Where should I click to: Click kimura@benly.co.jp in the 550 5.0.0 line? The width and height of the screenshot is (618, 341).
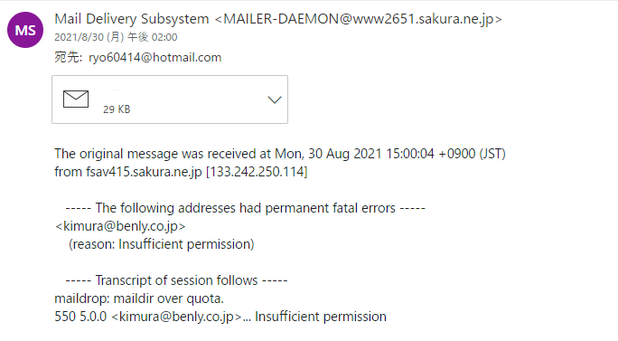click(x=176, y=317)
